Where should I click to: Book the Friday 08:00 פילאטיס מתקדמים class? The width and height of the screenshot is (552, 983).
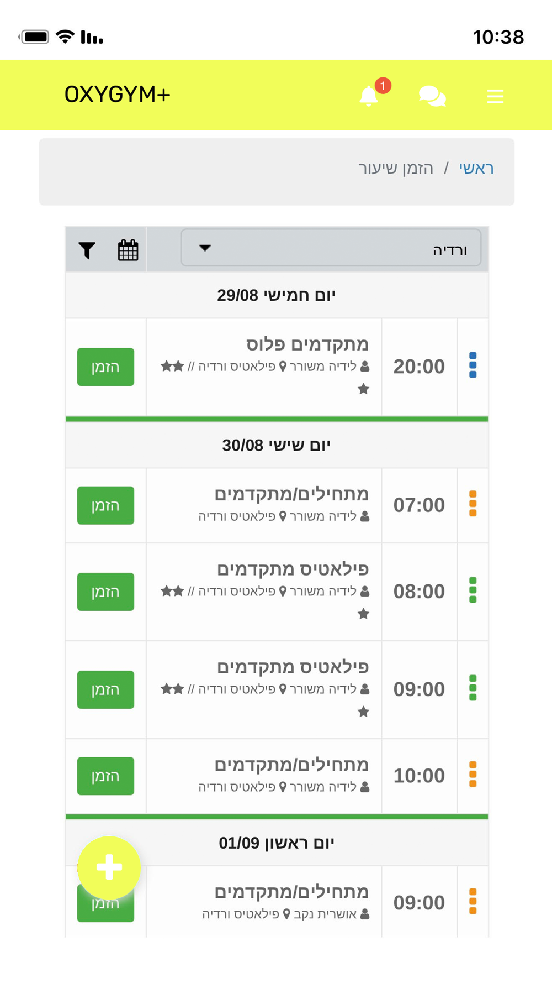105,592
